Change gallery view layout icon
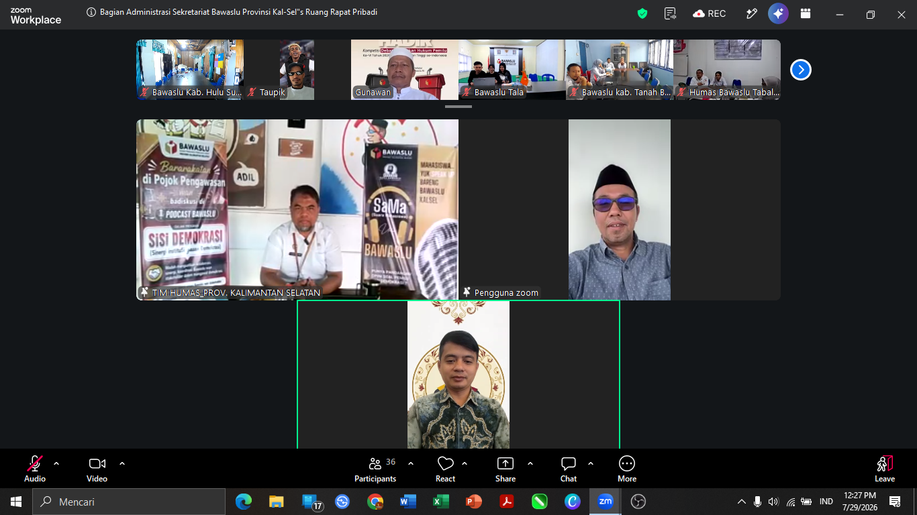The height and width of the screenshot is (515, 917). tap(806, 13)
